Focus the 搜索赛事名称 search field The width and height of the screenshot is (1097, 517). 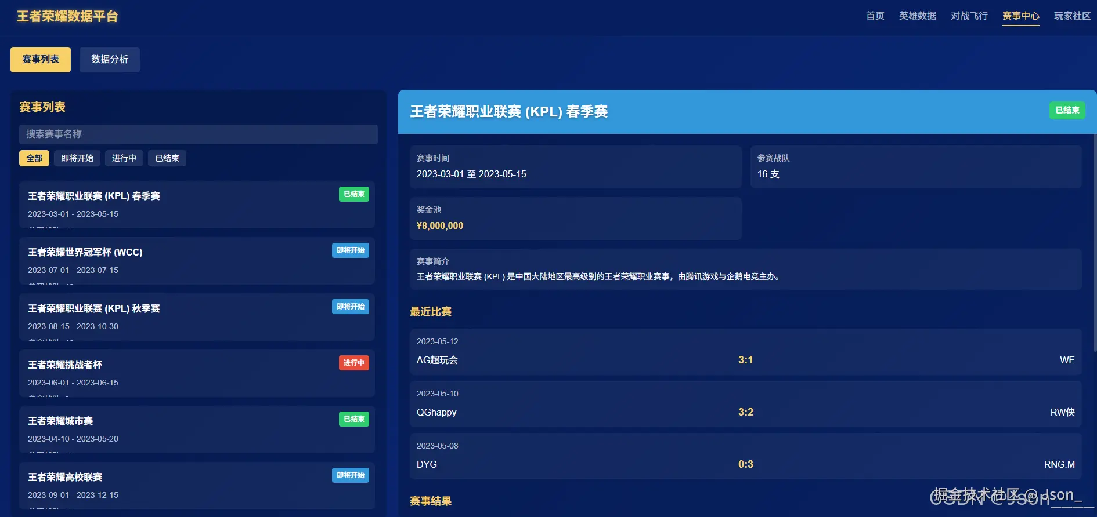(x=199, y=134)
